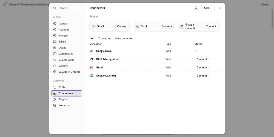This screenshot has width=274, height=137.
Task: Click Google Calendar icon in connector list
Action: [92, 76]
